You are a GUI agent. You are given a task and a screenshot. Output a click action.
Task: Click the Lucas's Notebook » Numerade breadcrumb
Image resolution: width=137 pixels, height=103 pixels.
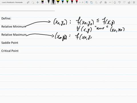(12, 2)
